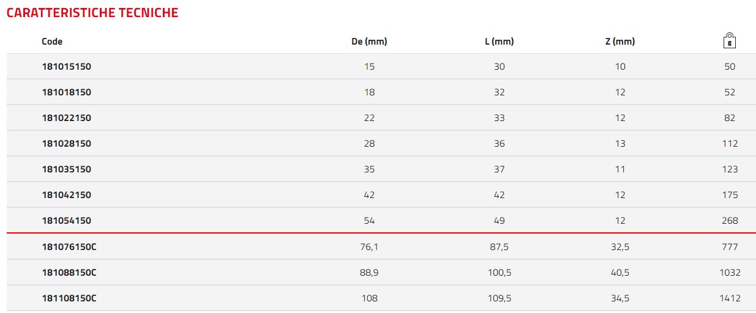Click the De (mm) column header

[369, 42]
